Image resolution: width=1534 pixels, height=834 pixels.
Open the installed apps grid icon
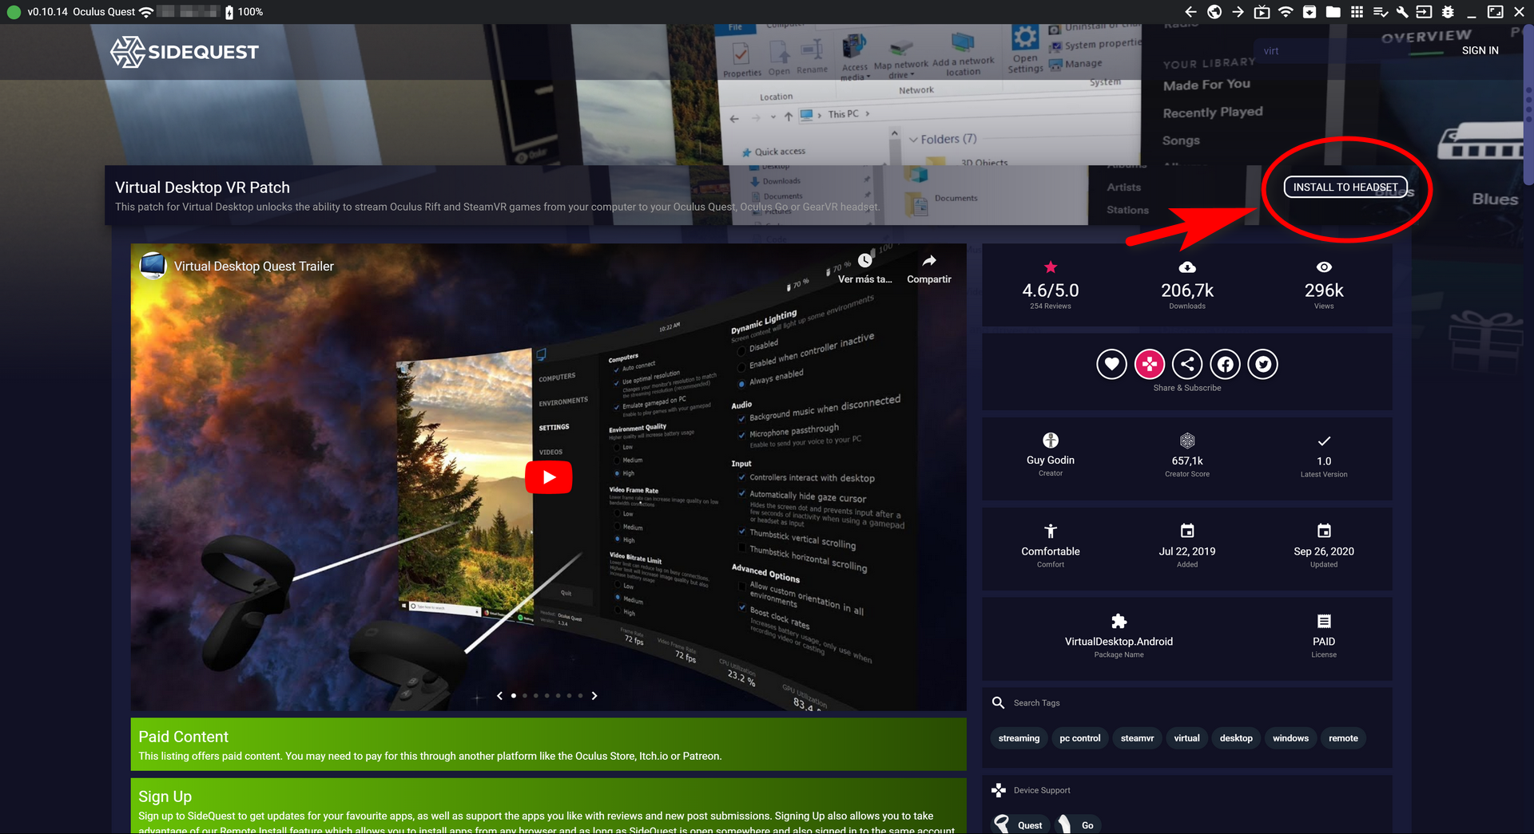(1357, 12)
